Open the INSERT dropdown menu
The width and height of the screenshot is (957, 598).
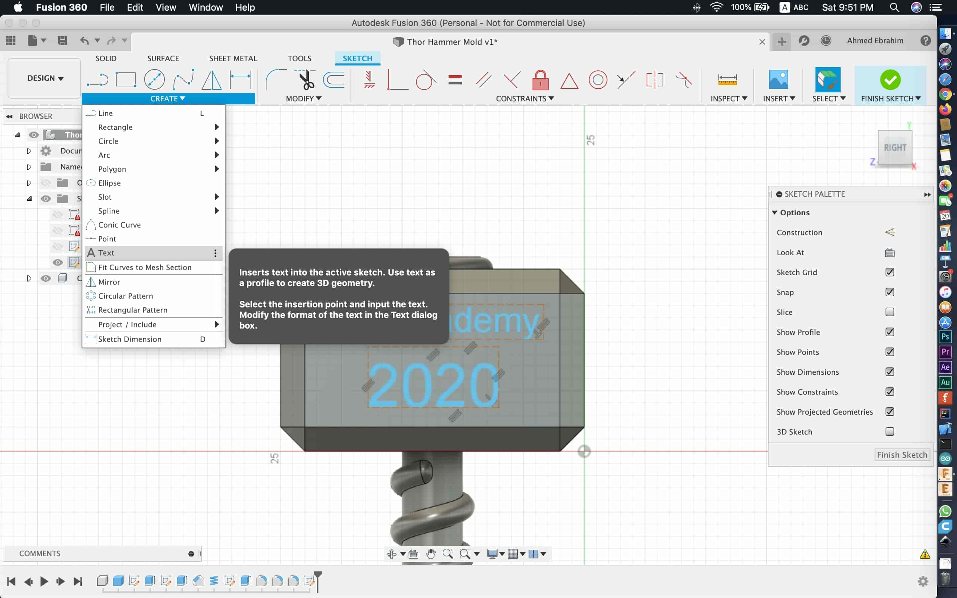click(779, 98)
